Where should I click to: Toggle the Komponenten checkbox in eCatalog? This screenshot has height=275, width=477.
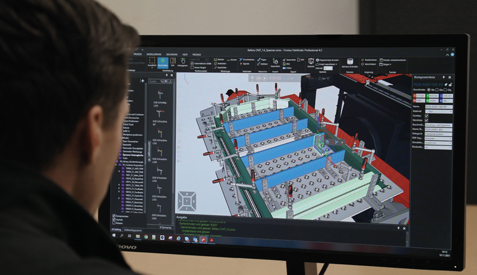coord(114,216)
